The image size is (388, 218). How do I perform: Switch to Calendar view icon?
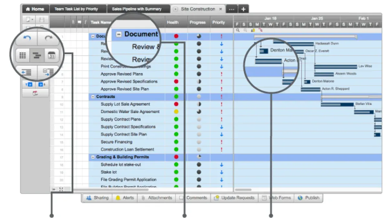51,56
